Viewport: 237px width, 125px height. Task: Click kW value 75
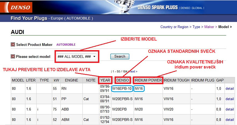[x=55, y=109]
